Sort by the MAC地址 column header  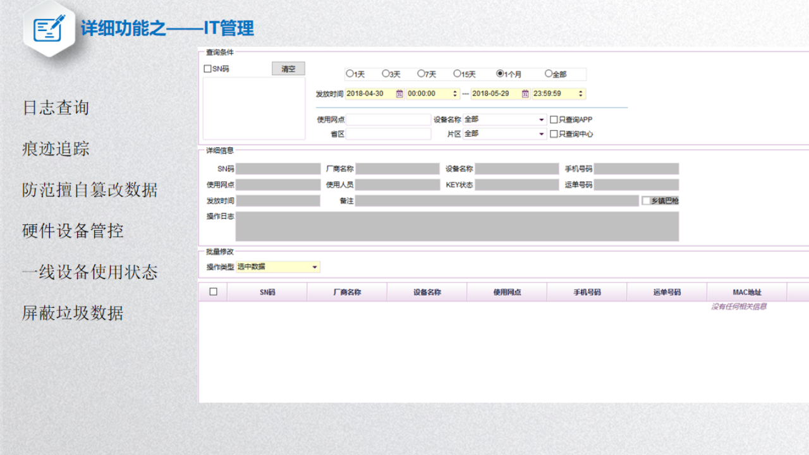click(x=746, y=293)
